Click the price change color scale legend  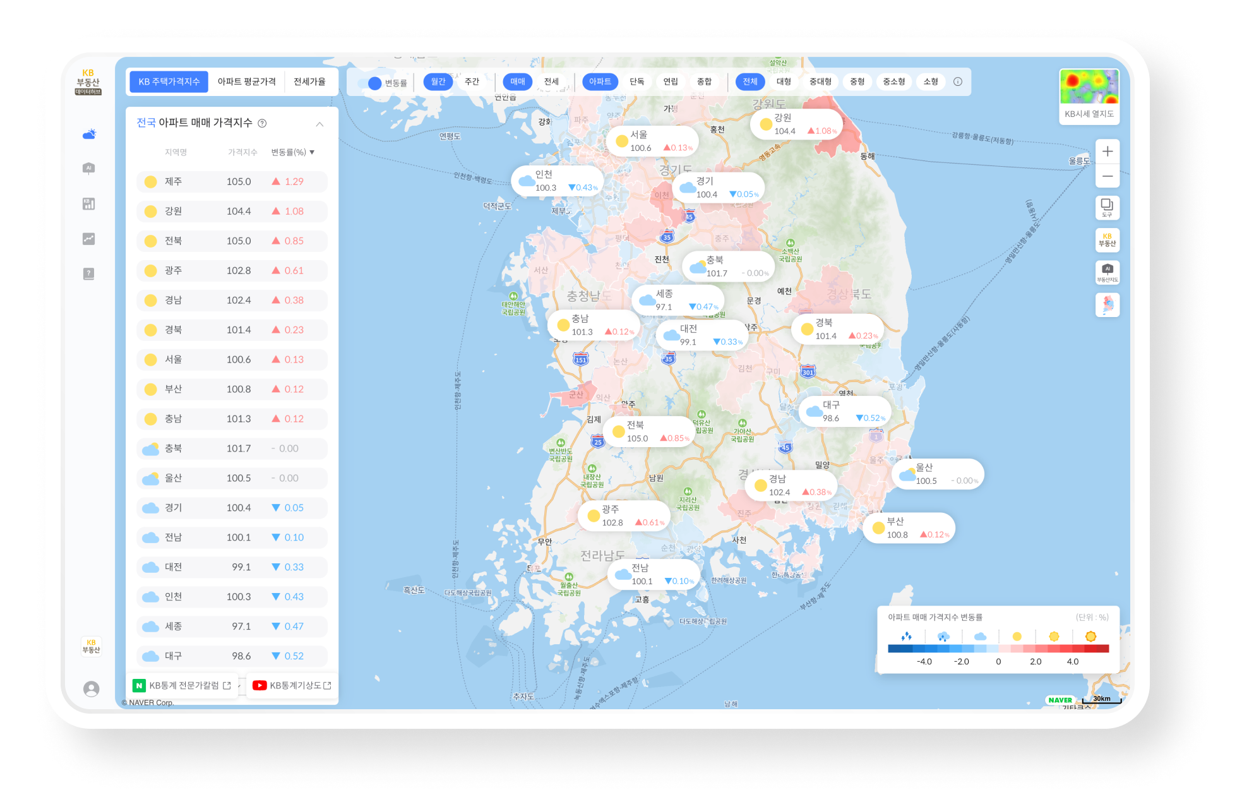tap(998, 649)
